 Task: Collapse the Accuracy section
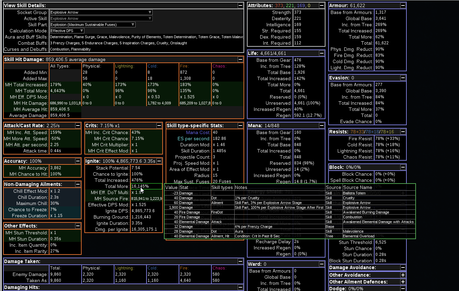pyautogui.click(x=78, y=161)
